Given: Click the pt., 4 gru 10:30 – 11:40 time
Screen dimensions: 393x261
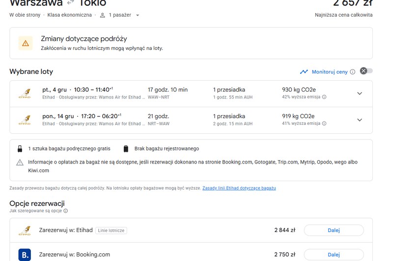Looking at the screenshot, I should click(78, 90).
